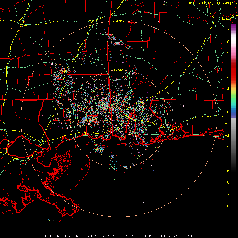Click the -2 dB tick label
The height and width of the screenshot is (238, 238).
tap(227, 135)
